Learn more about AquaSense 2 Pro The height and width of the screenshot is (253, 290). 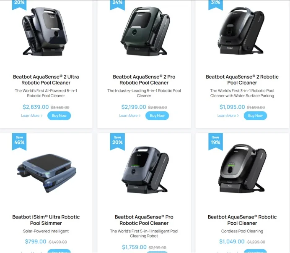click(x=130, y=116)
